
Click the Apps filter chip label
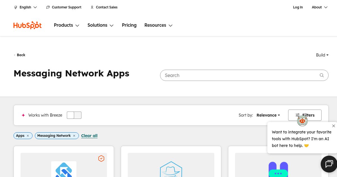point(20,136)
